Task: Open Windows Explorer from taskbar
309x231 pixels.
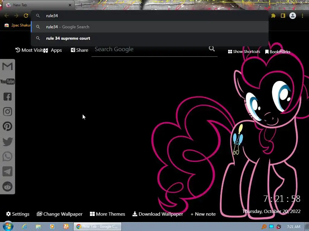Action: coord(38,226)
